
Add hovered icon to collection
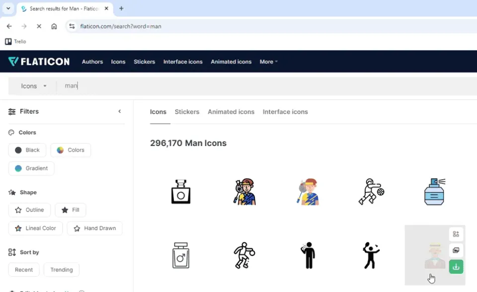(456, 234)
